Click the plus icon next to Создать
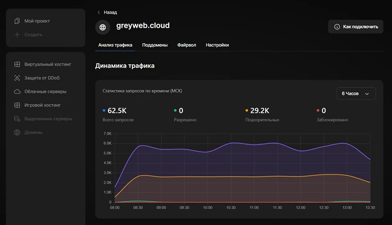 pyautogui.click(x=17, y=34)
